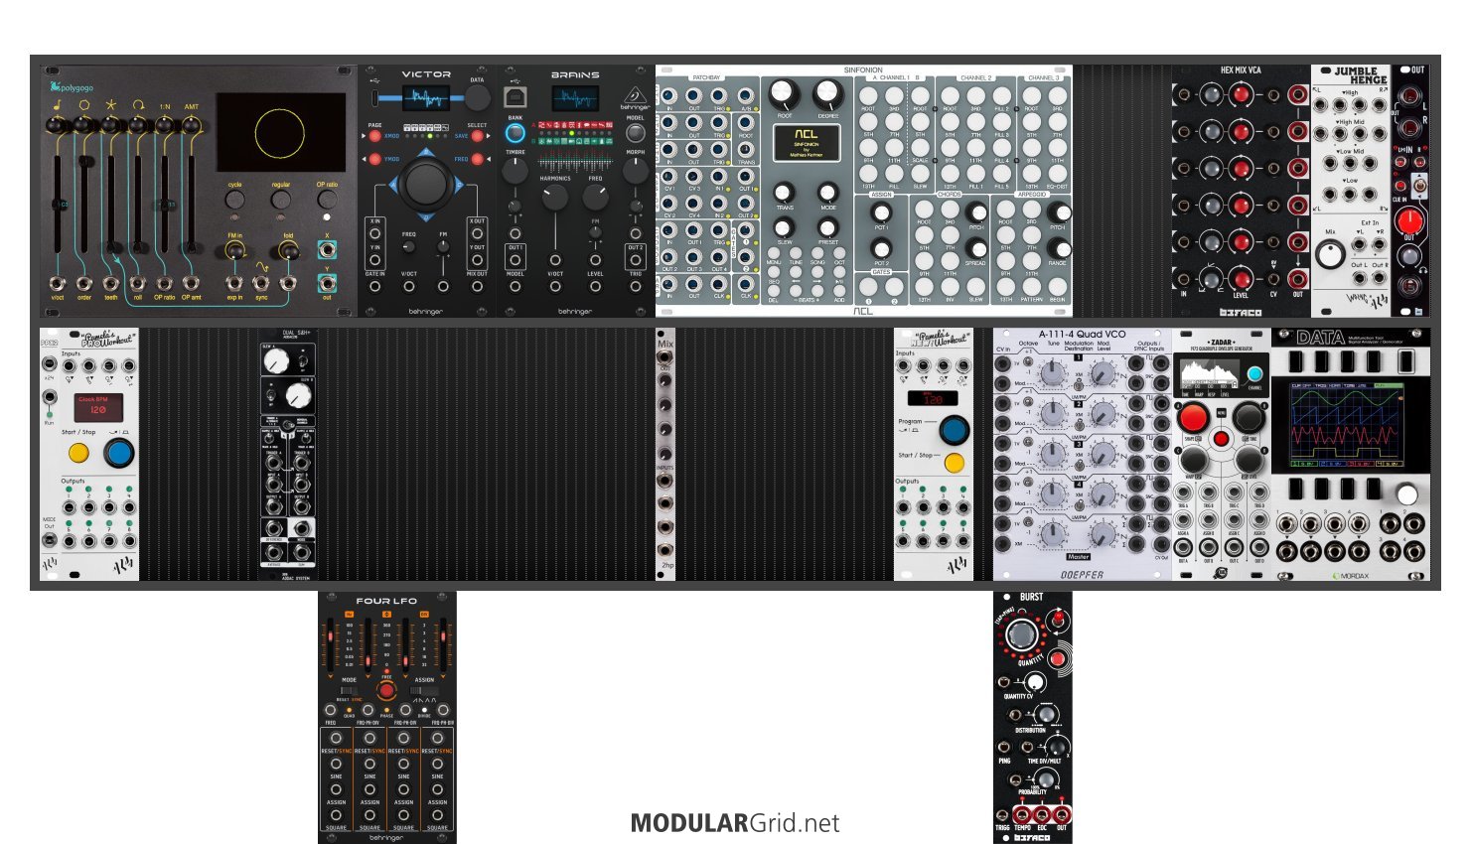Click the white Mix knob on Jumble Henge
The image size is (1471, 844).
pyautogui.click(x=1330, y=254)
